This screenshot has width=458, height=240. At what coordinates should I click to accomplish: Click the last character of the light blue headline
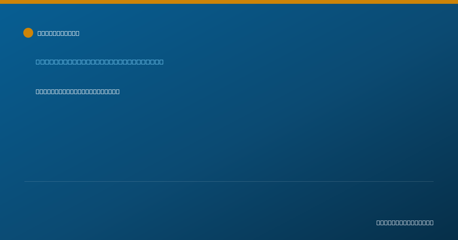pyautogui.click(x=161, y=62)
